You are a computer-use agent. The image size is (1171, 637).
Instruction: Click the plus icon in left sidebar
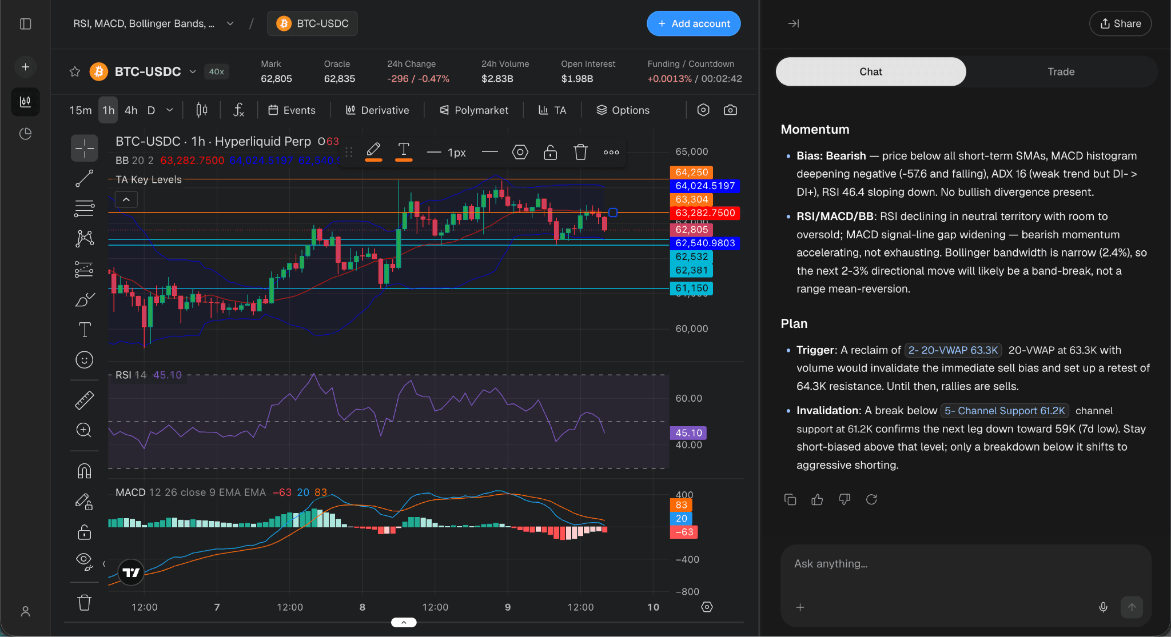pyautogui.click(x=25, y=67)
